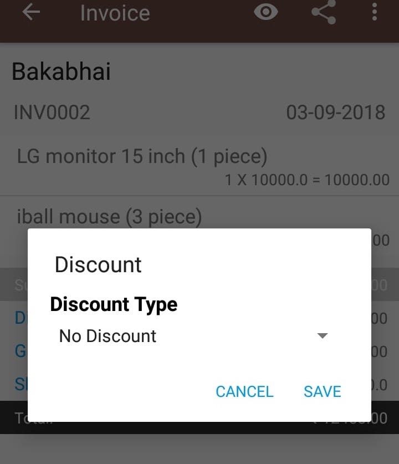Viewport: 399px width, 464px height.
Task: Click the 1 X 10000.0 amount line
Action: pyautogui.click(x=307, y=180)
